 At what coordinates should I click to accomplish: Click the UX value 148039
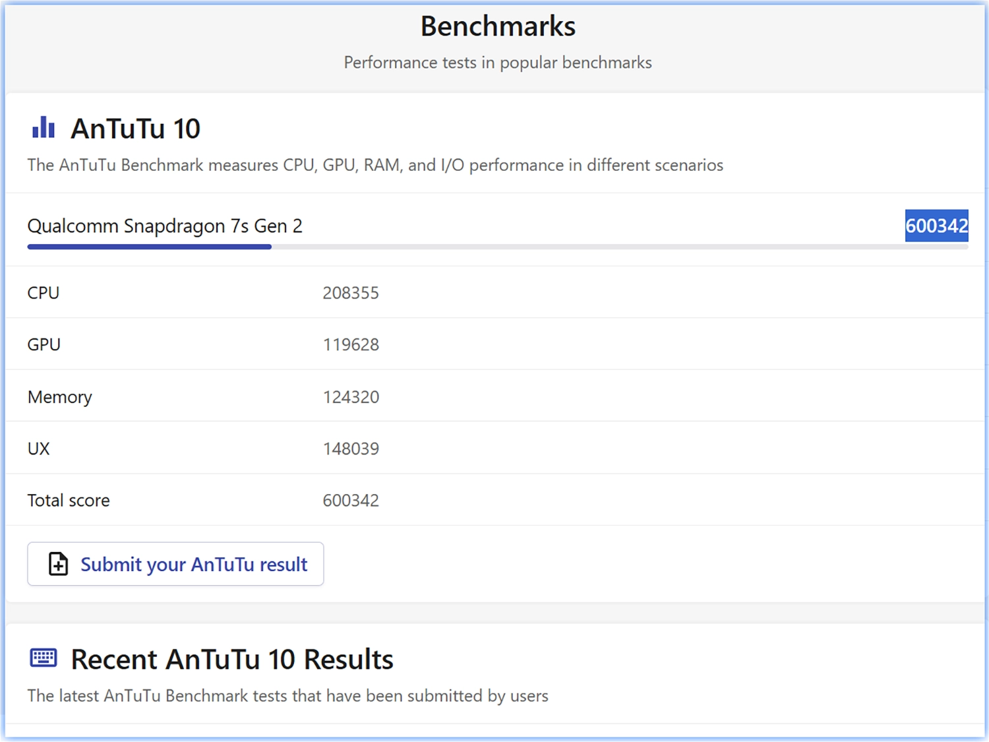click(351, 448)
